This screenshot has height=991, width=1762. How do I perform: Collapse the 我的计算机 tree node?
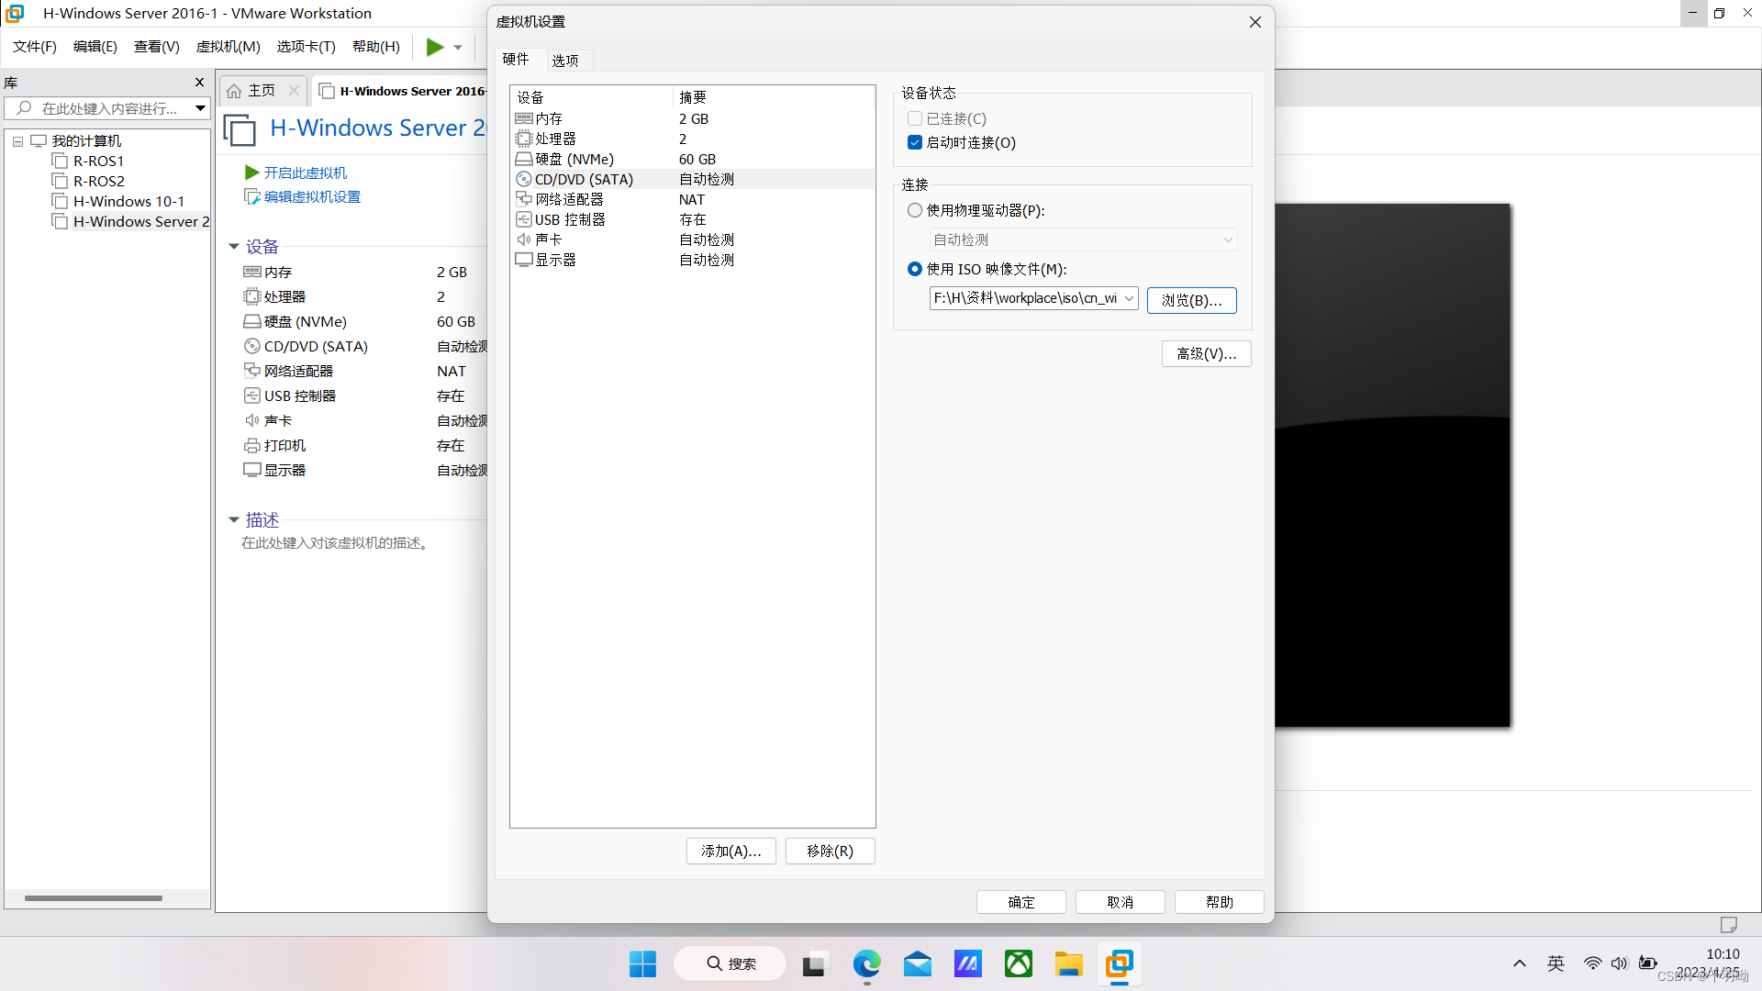click(17, 141)
